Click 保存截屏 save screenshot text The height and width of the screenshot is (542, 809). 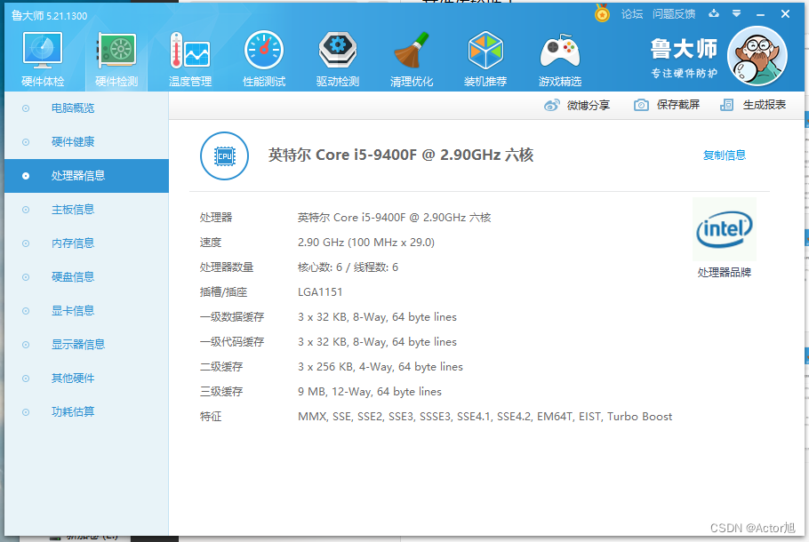point(678,105)
